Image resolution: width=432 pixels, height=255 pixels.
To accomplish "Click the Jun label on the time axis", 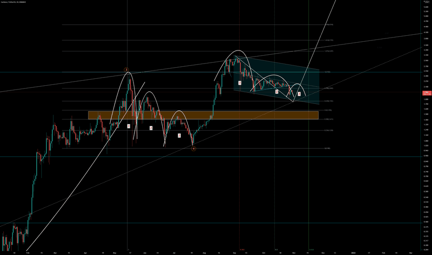I will (145, 253).
